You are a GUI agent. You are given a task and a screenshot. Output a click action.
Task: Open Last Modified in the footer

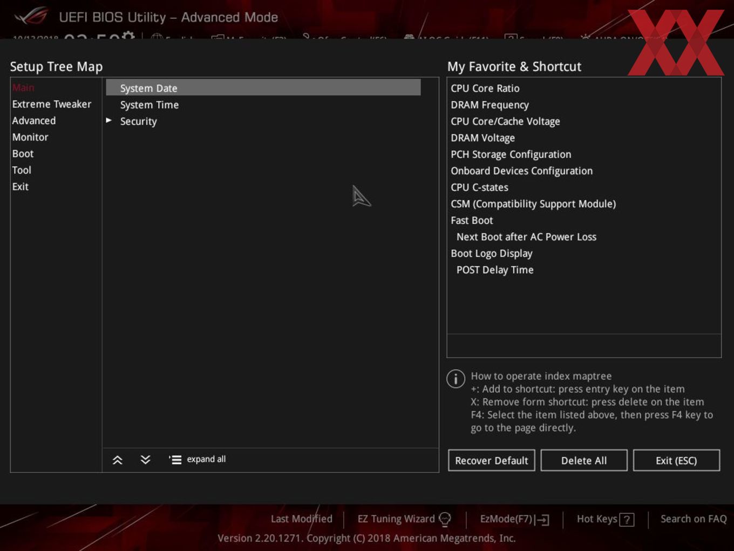click(301, 519)
